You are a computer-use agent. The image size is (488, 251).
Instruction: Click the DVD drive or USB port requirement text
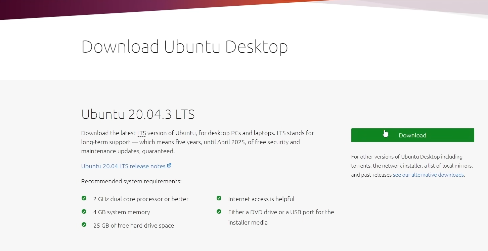click(x=281, y=212)
